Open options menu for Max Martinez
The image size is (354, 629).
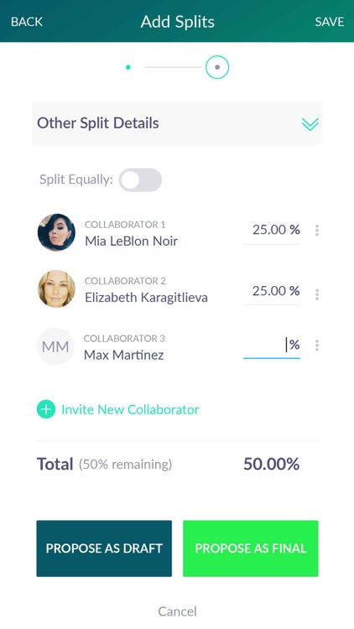pyautogui.click(x=317, y=346)
